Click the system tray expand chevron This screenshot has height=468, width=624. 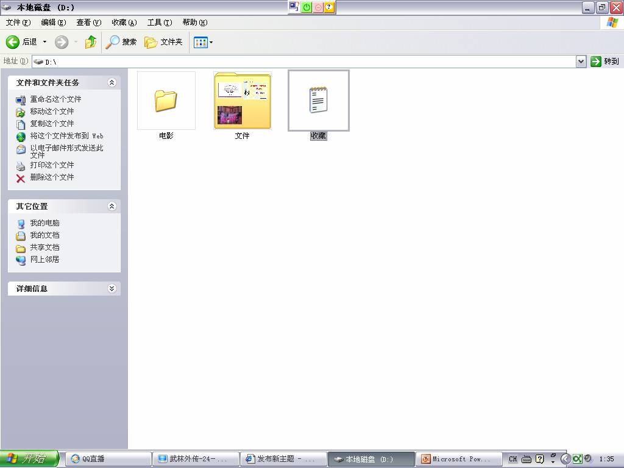pos(565,459)
